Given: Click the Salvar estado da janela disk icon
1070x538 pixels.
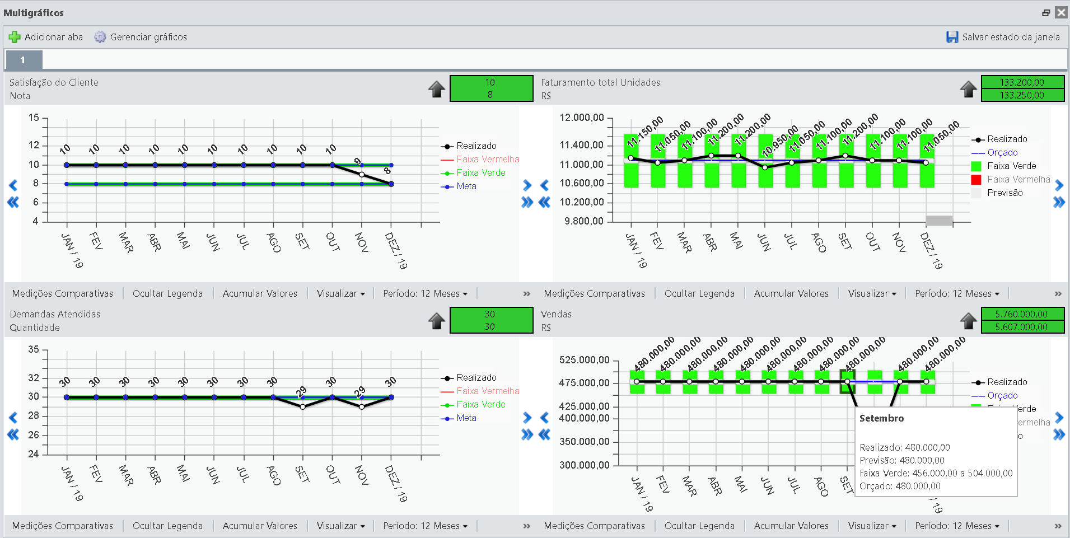Looking at the screenshot, I should click(952, 37).
